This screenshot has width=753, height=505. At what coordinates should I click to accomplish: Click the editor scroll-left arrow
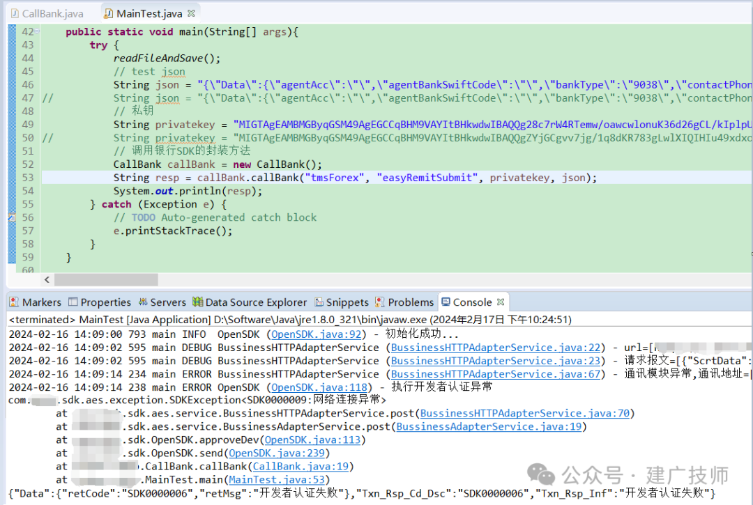(x=47, y=279)
